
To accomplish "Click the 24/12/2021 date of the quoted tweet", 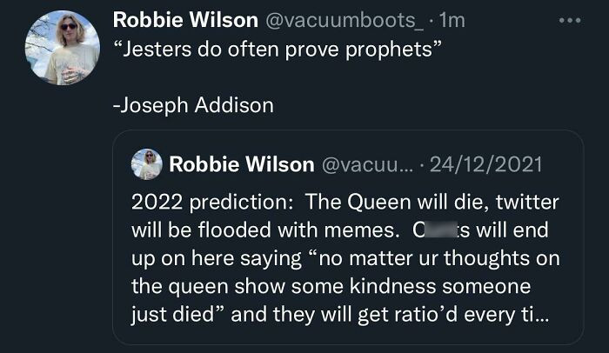I will pyautogui.click(x=485, y=164).
